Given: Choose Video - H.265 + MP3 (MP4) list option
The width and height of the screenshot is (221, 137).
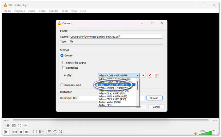Looking at the screenshot, I should [117, 85].
